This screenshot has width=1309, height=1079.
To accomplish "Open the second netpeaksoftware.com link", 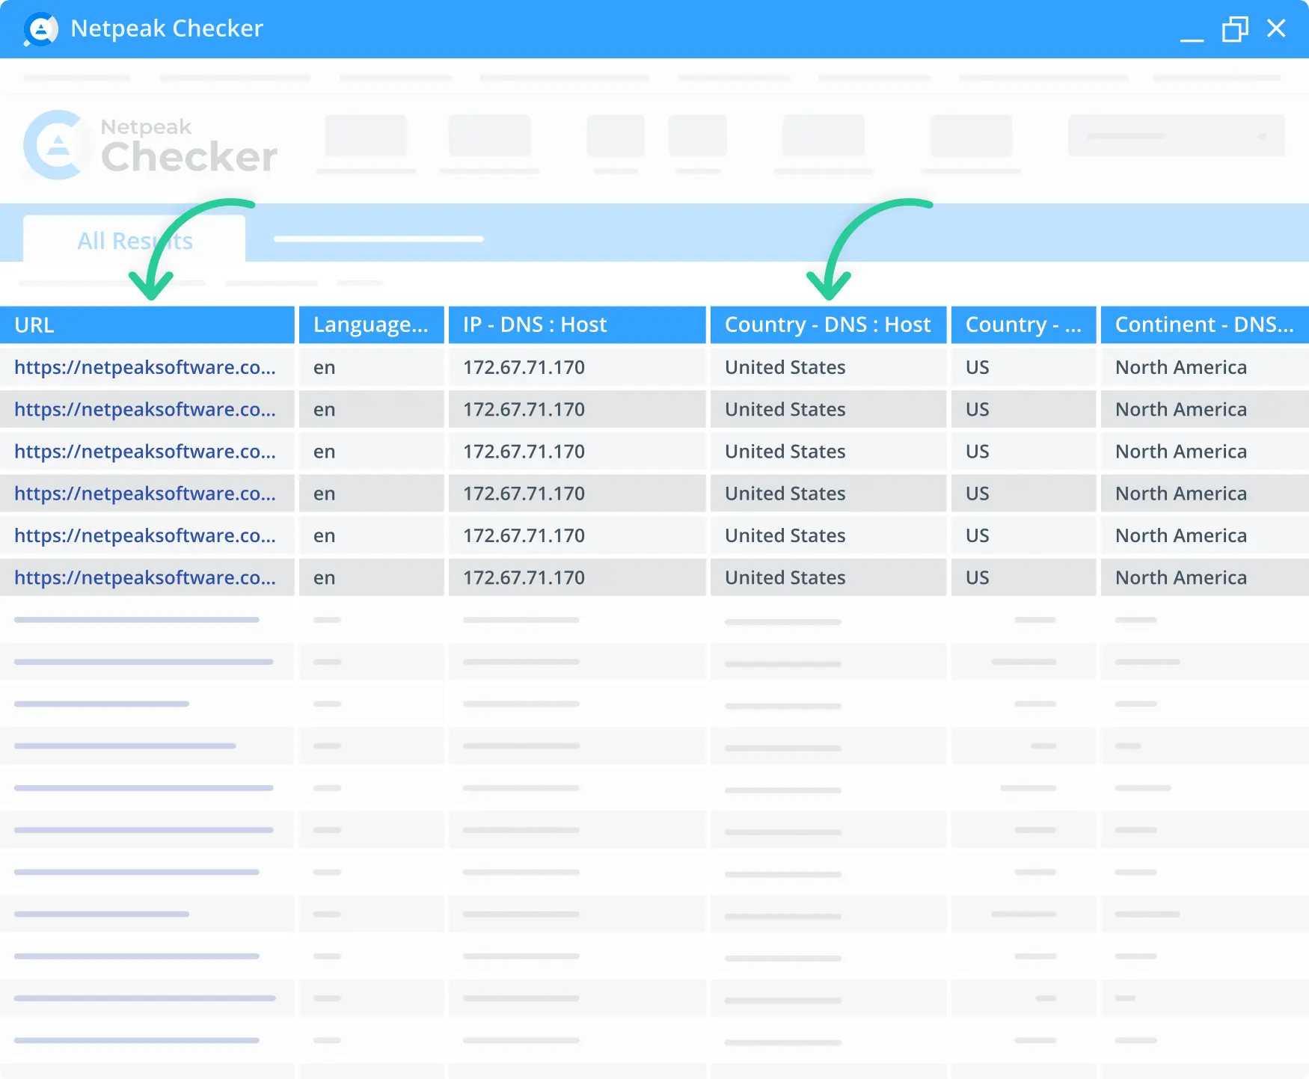I will coord(147,409).
